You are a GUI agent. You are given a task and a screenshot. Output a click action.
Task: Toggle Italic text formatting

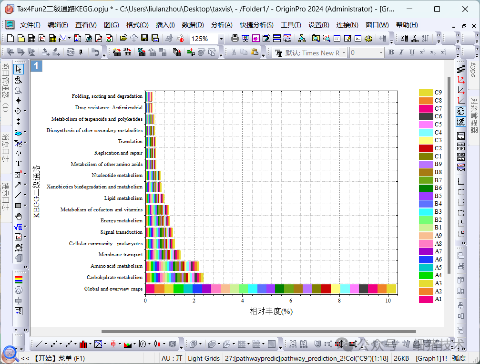(x=401, y=52)
